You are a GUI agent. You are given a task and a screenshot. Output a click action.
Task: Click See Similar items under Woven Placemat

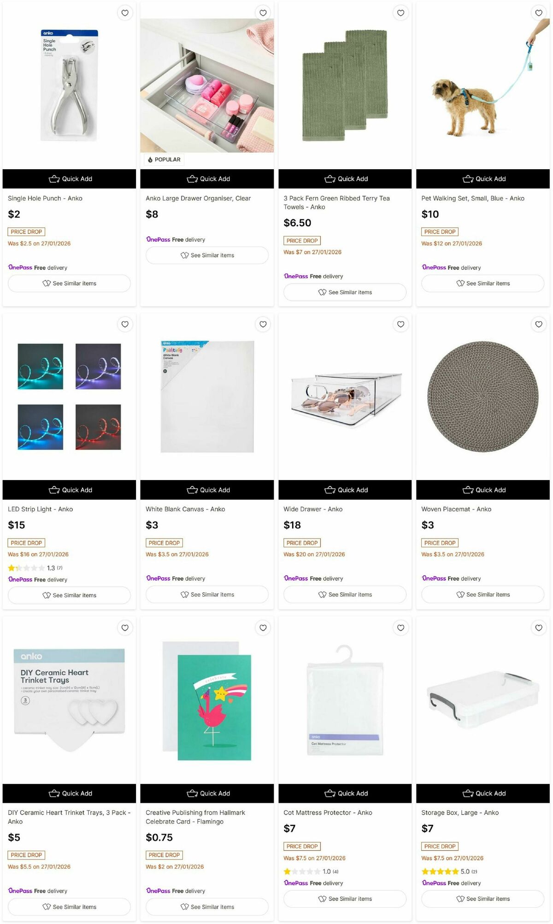tap(482, 595)
